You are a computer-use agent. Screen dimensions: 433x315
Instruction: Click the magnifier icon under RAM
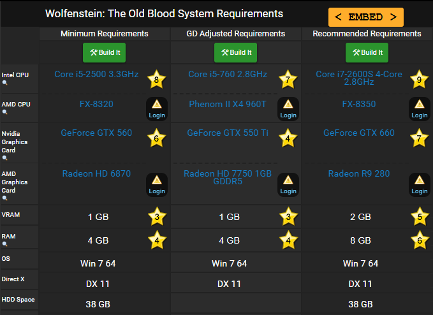pyautogui.click(x=4, y=244)
